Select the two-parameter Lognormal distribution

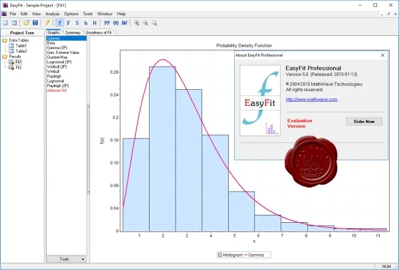click(x=66, y=81)
